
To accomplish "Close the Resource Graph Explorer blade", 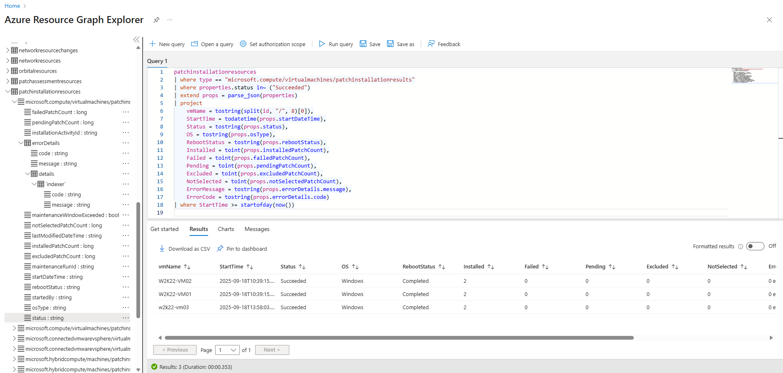I will point(769,20).
